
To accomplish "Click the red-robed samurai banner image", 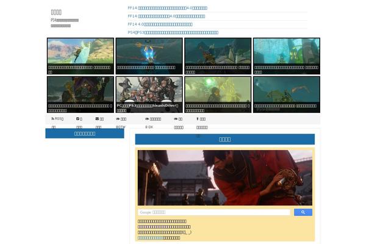I will point(224,178).
